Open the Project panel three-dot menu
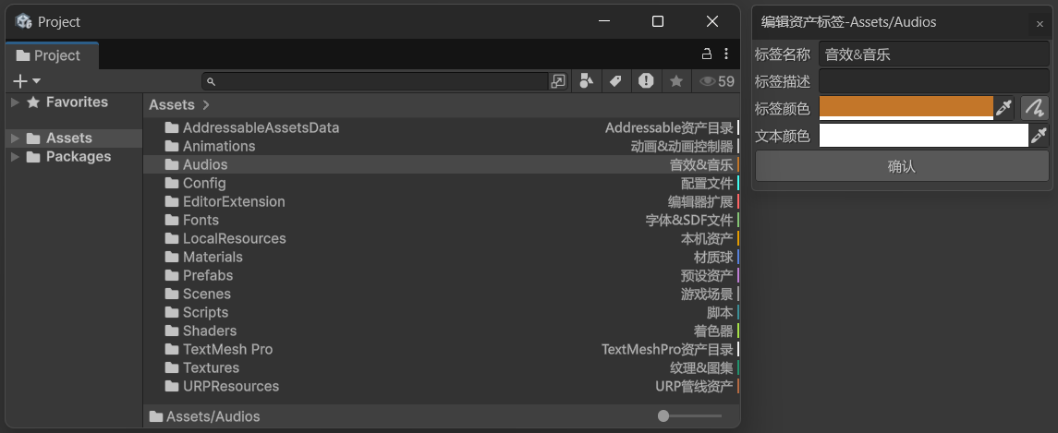The height and width of the screenshot is (433, 1058). point(726,54)
